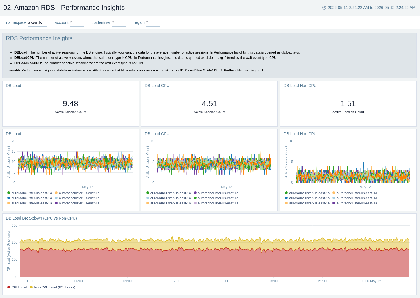
Task: Click the 21:00 tick on the breakdown chart
Action: (322, 281)
